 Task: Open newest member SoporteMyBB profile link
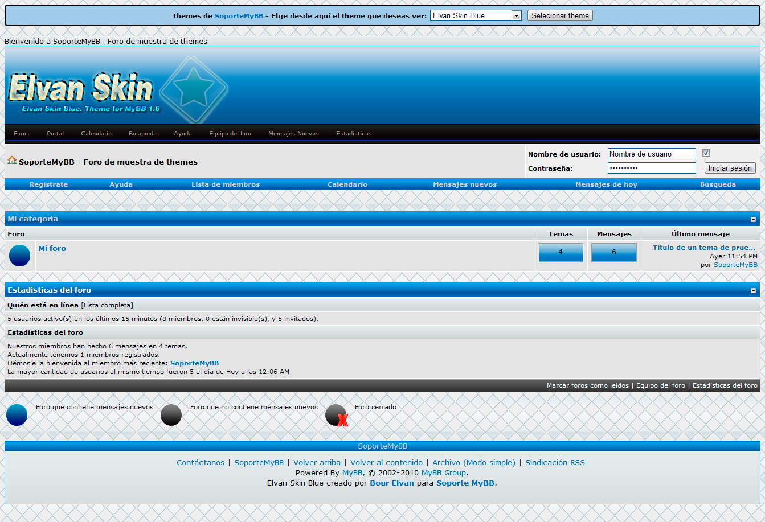[x=194, y=363]
